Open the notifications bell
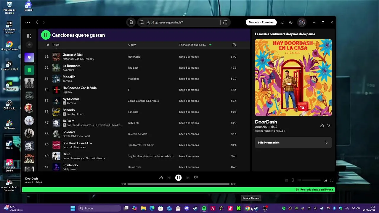This screenshot has width=379, height=213. point(283,22)
